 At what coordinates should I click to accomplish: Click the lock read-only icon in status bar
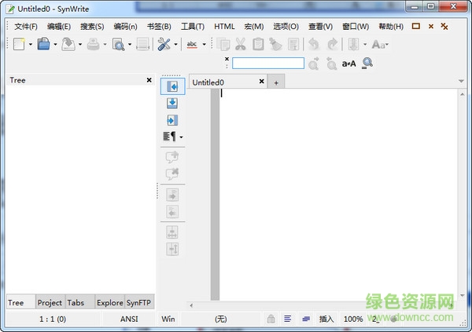click(x=271, y=319)
